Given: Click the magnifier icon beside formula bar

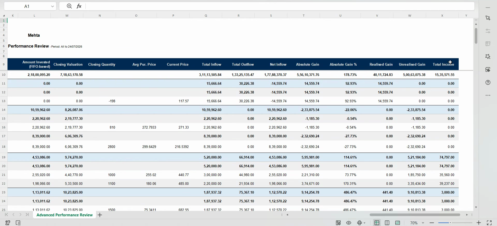Looking at the screenshot, I should pos(69,6).
